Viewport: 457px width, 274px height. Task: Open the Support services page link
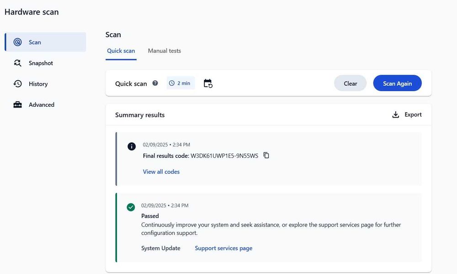pyautogui.click(x=223, y=248)
